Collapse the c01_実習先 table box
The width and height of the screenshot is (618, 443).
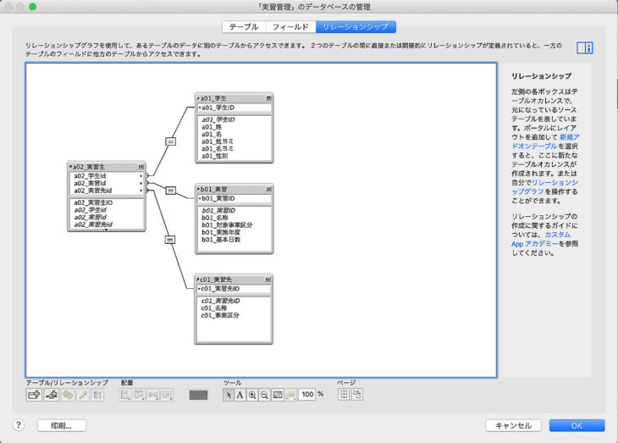tap(268, 280)
